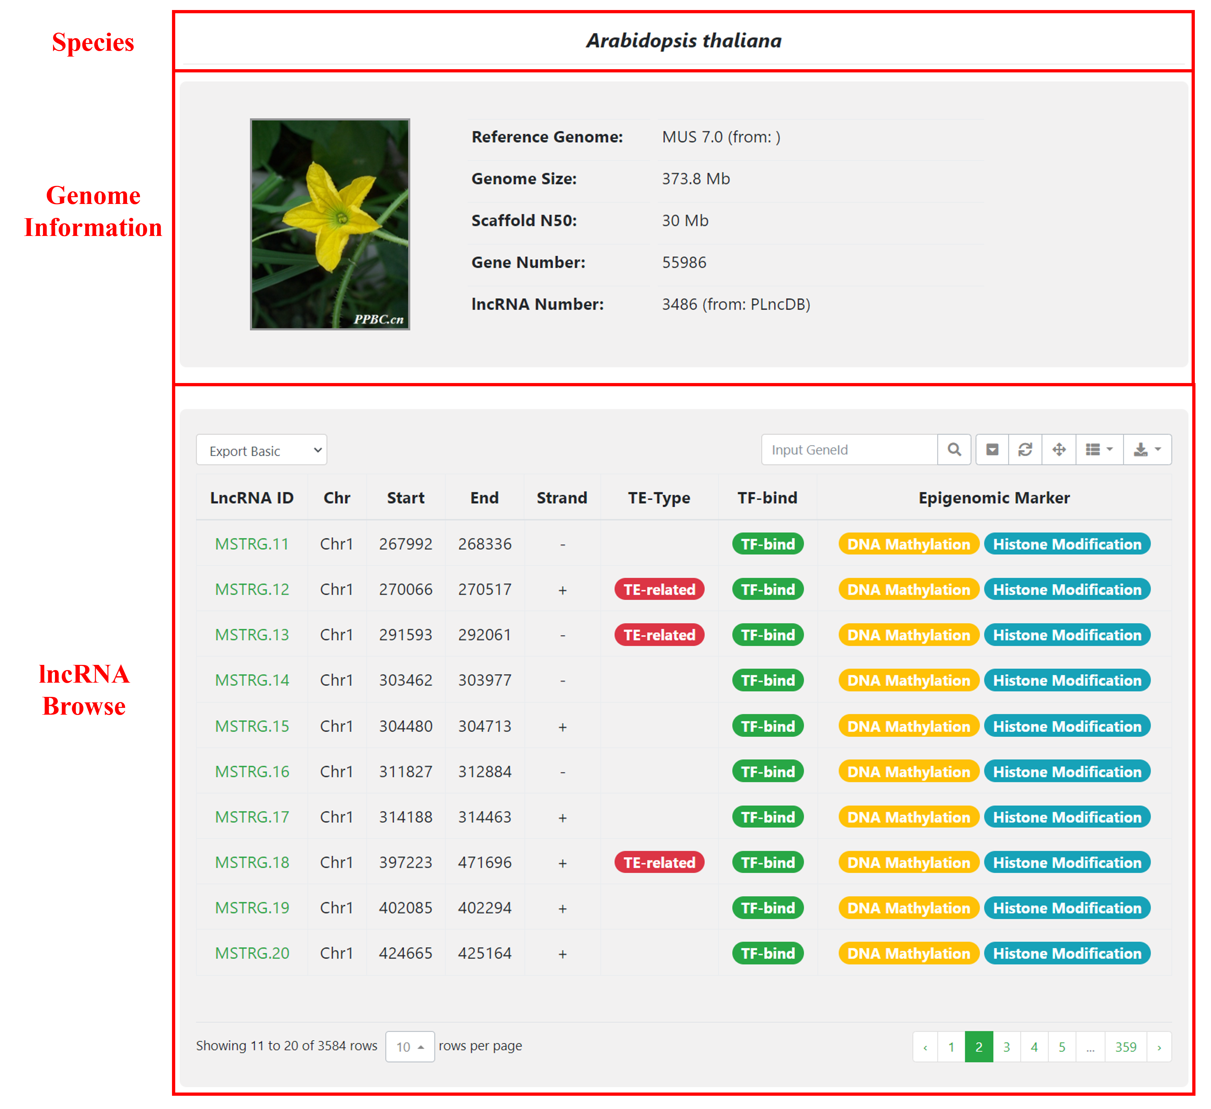Click the Start column header
1211x1109 pixels.
(405, 498)
